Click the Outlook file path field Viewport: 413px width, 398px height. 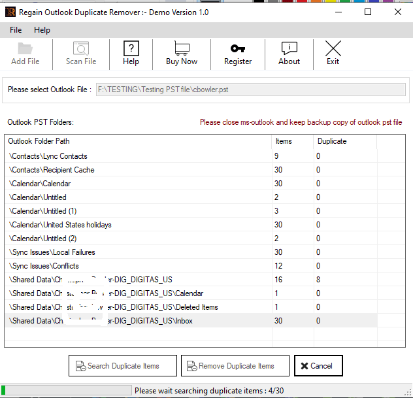[251, 90]
